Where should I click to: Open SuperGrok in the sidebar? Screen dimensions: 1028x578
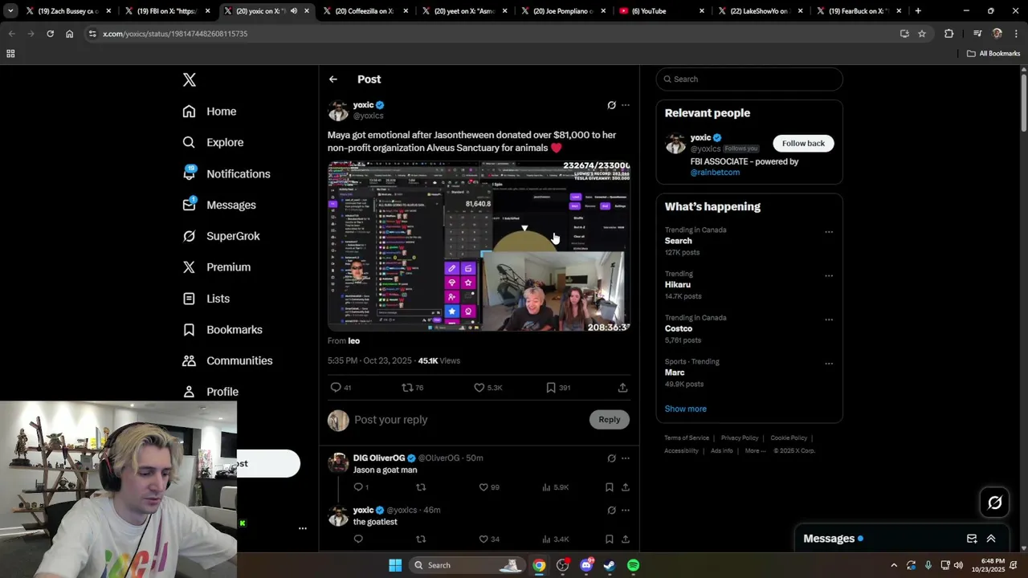coord(221,236)
